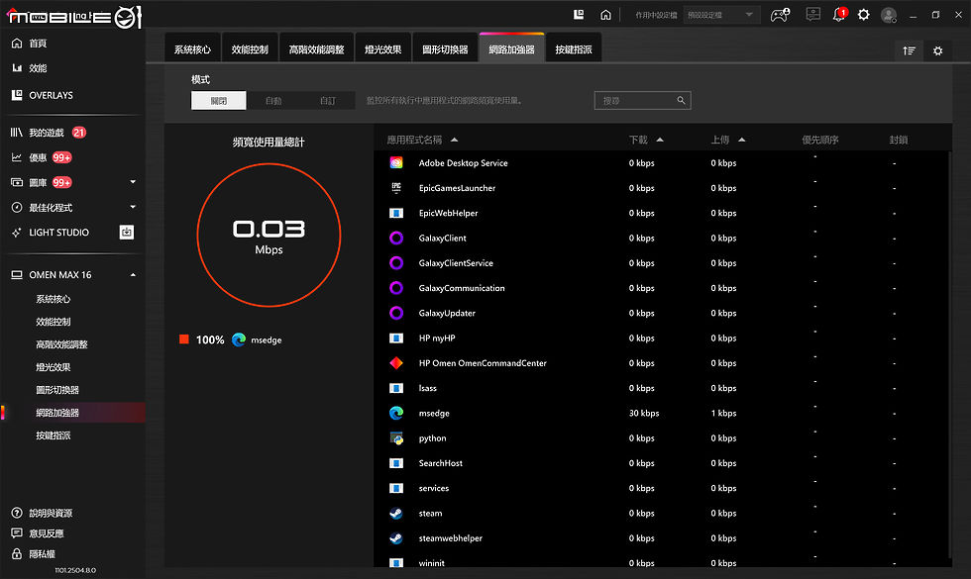This screenshot has height=579, width=971.
Task: Click the Overlays icon in the top bar
Action: 579,14
